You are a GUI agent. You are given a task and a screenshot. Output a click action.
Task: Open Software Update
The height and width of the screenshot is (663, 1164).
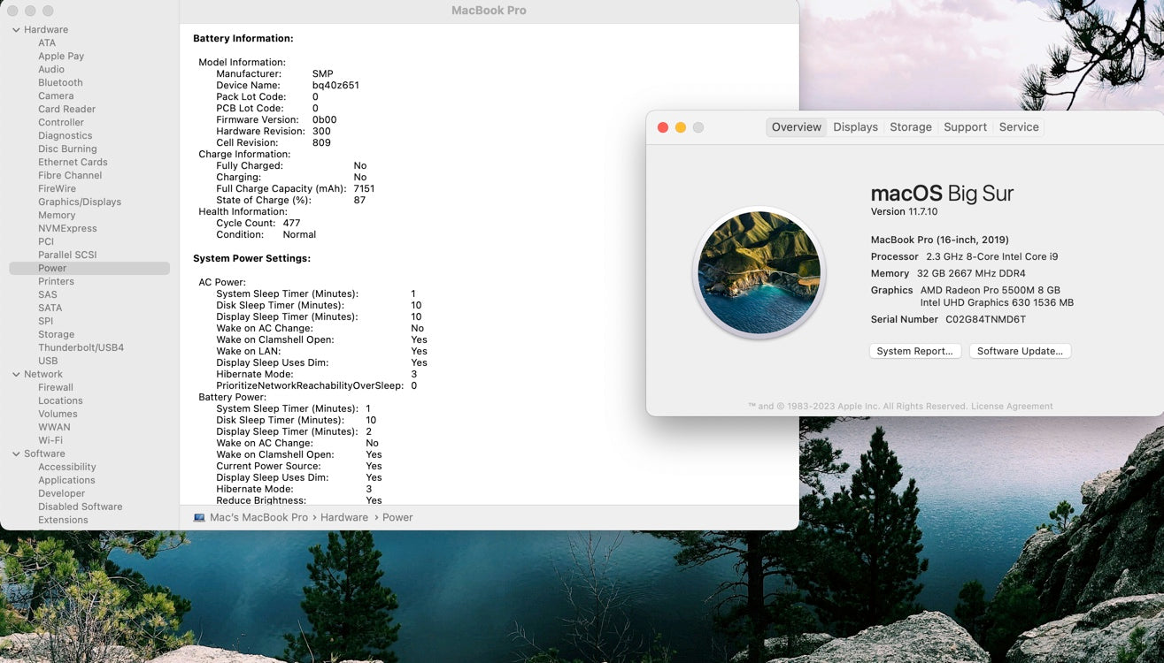pyautogui.click(x=1020, y=351)
